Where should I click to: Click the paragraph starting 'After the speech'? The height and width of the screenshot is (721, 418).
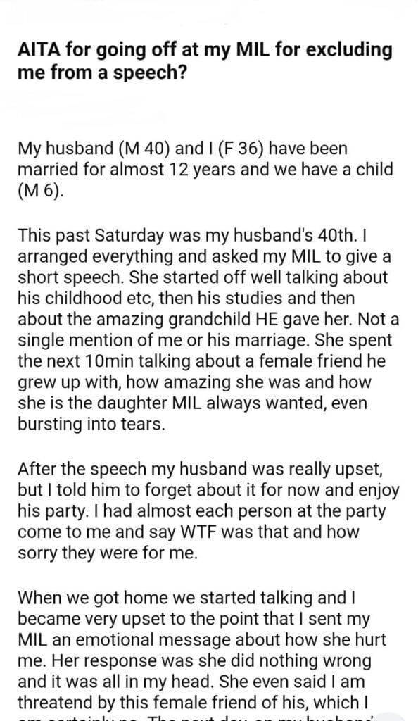[x=208, y=511]
